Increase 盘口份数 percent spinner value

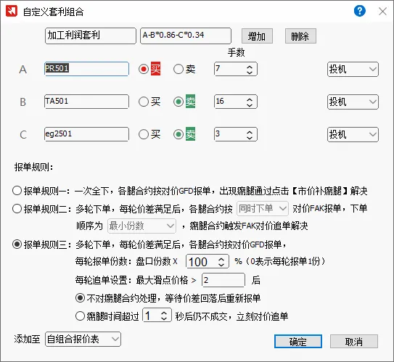point(221,259)
